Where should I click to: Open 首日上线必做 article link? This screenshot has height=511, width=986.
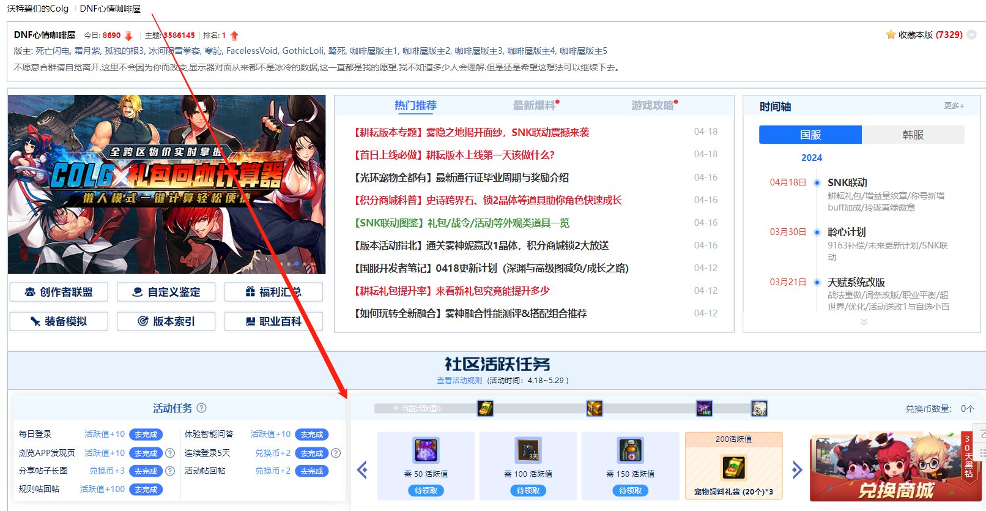click(x=454, y=155)
